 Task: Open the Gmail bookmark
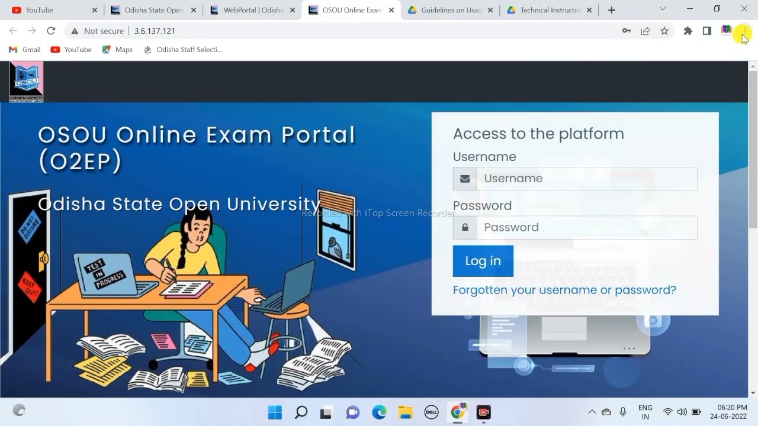point(25,50)
